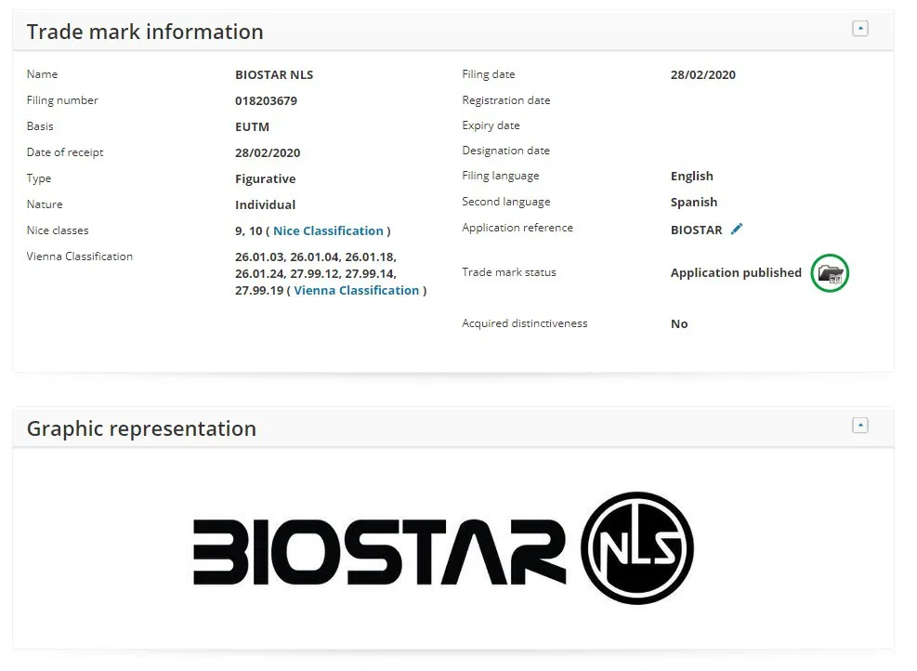Click the Application published status text

coord(735,272)
